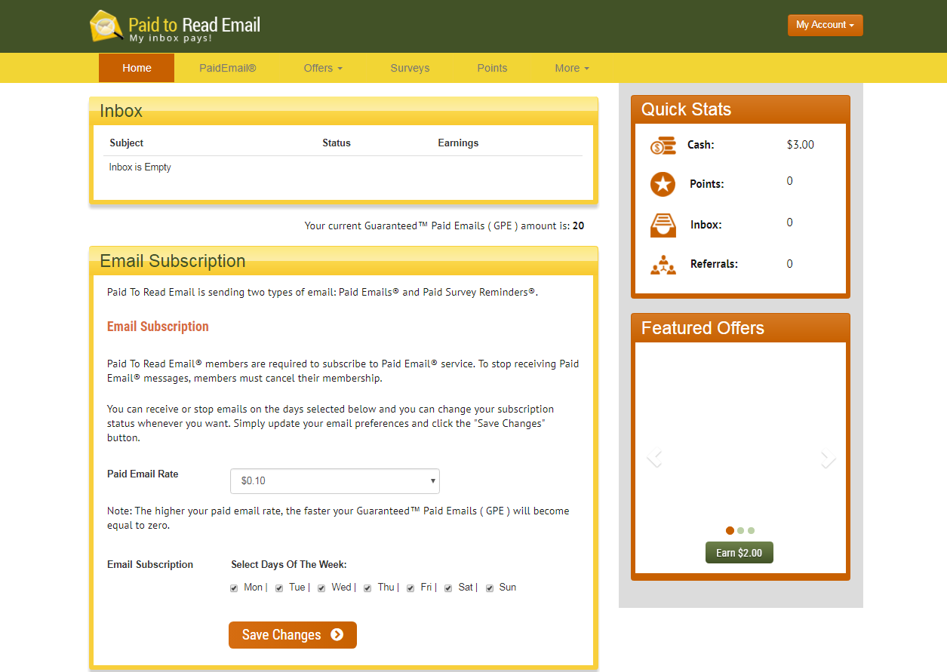The width and height of the screenshot is (947, 672).
Task: Disable emails on Sun checkbox
Action: pos(490,588)
